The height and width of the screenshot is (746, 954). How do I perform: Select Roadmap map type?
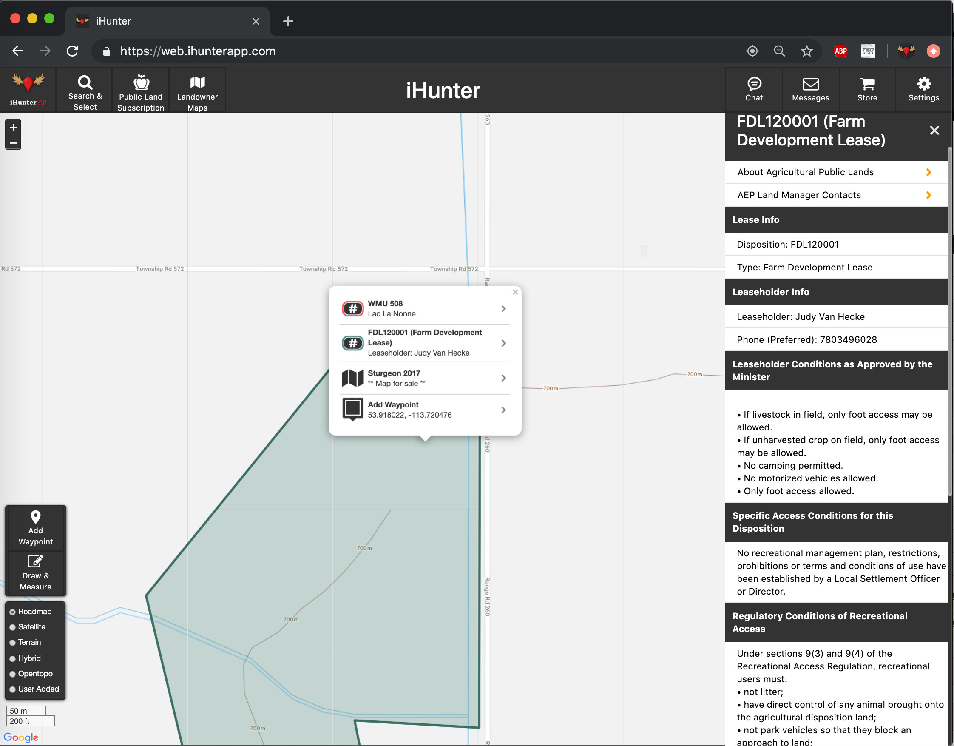pos(12,612)
